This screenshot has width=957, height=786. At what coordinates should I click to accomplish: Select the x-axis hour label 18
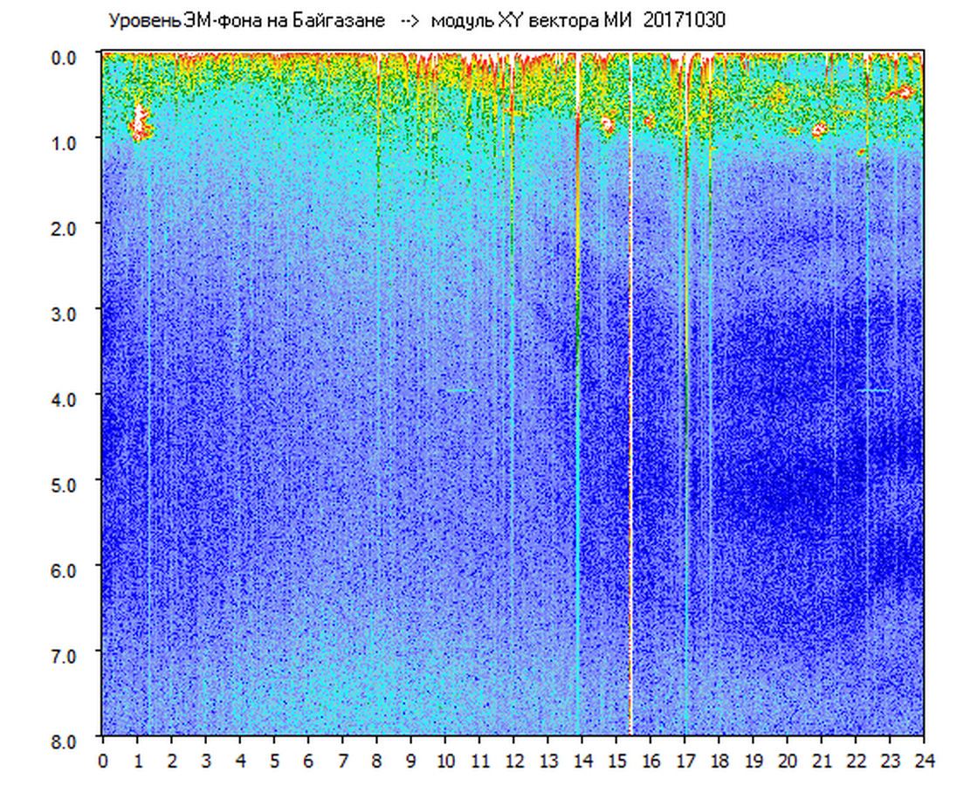(719, 761)
